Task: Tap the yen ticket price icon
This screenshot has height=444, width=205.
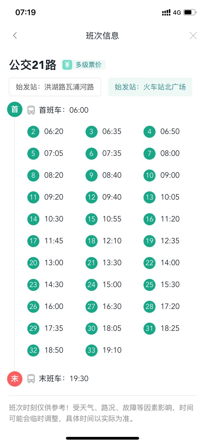Action: point(67,65)
